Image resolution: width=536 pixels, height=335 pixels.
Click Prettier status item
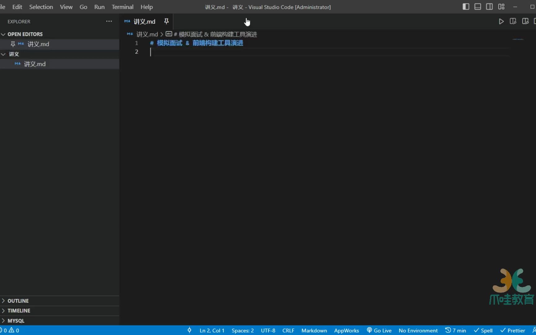(512, 330)
